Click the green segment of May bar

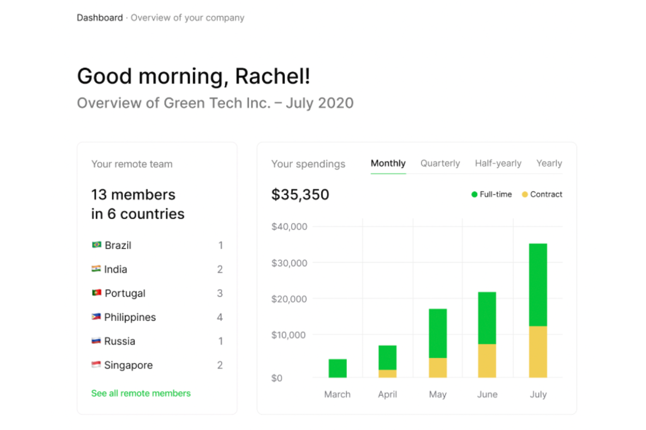[x=438, y=333]
